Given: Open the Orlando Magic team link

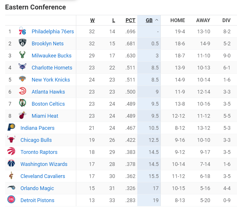Looking at the screenshot, I should (x=37, y=188).
